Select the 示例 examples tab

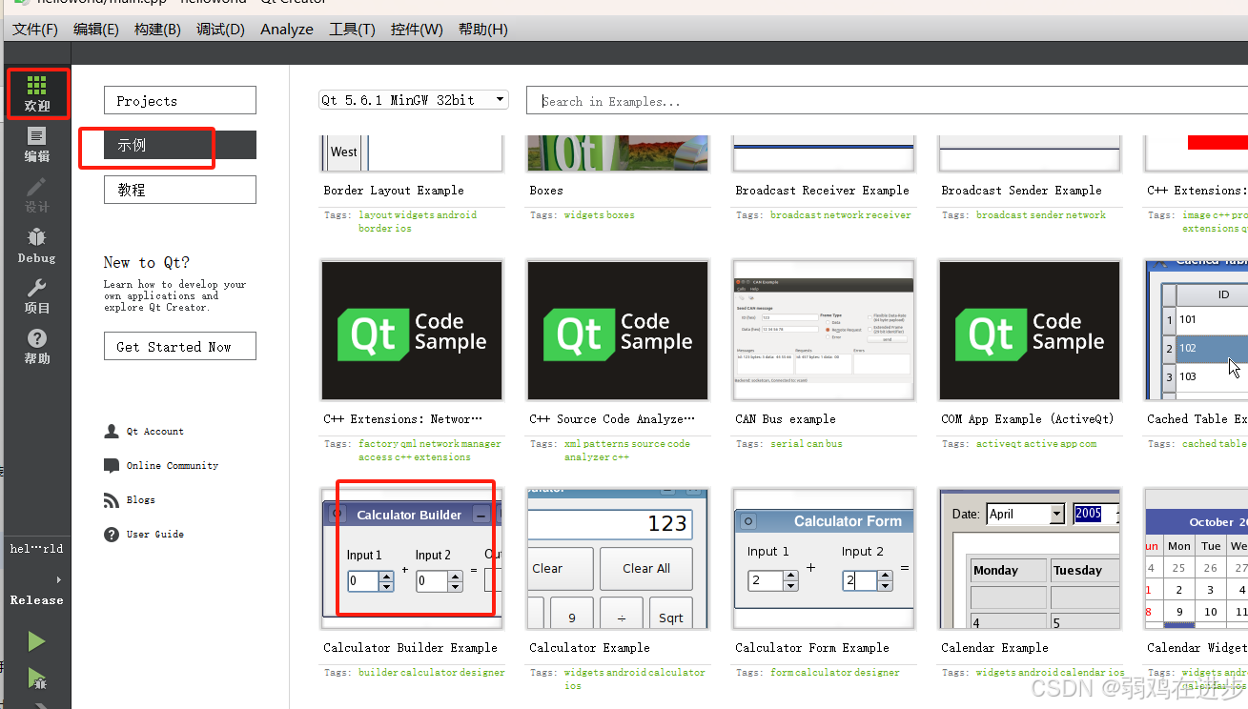(180, 145)
